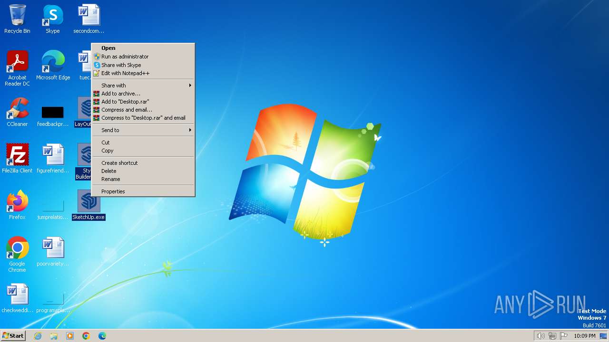The width and height of the screenshot is (609, 342).
Task: Select the Skype desktop shortcut
Action: pos(52,19)
